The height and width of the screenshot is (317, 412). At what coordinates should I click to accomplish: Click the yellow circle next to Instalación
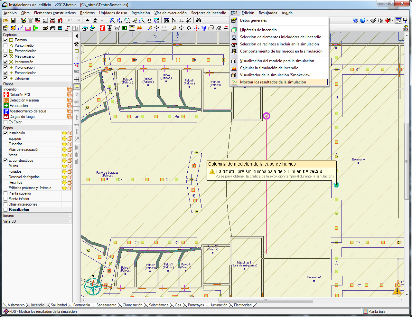pos(64,133)
